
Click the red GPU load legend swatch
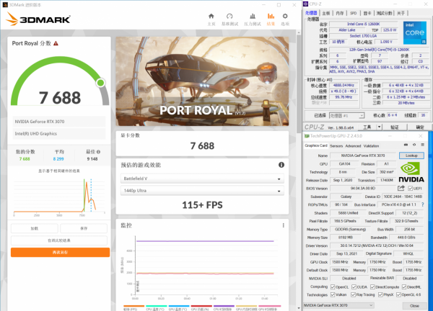coord(201,306)
